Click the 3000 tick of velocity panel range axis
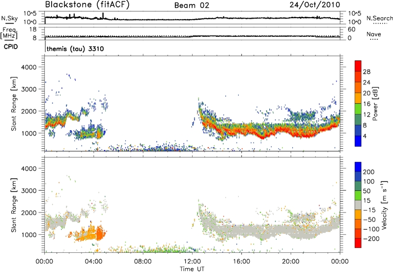The image size is (393, 272). (x=29, y=190)
